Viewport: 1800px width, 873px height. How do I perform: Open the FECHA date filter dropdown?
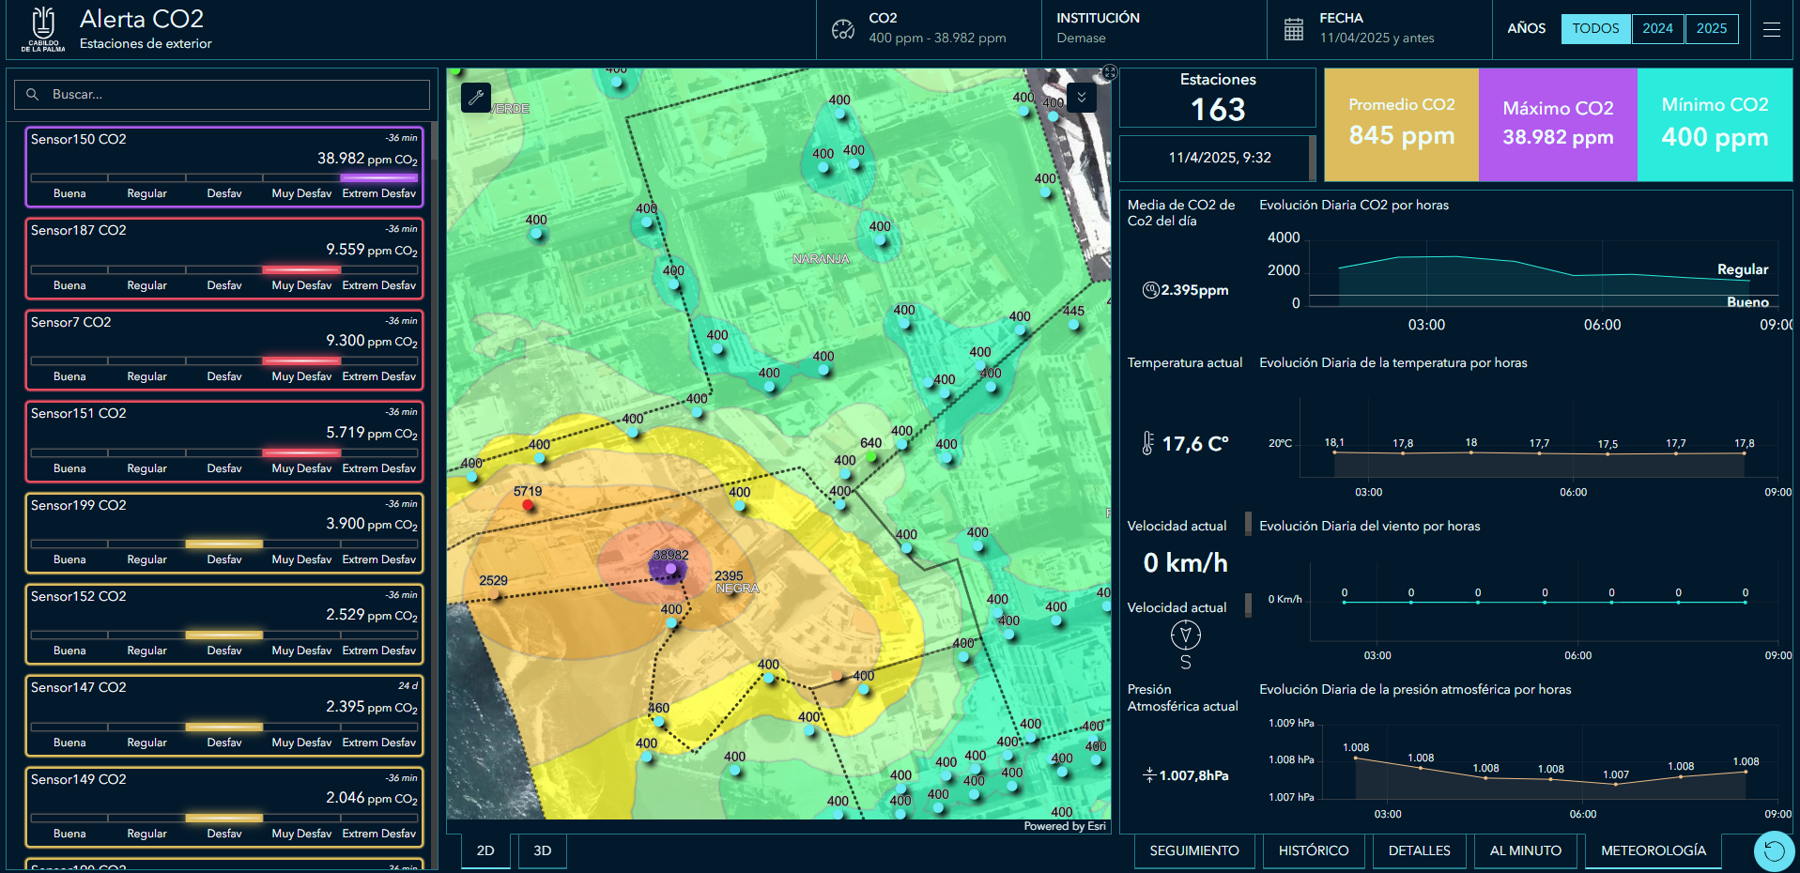[1379, 29]
